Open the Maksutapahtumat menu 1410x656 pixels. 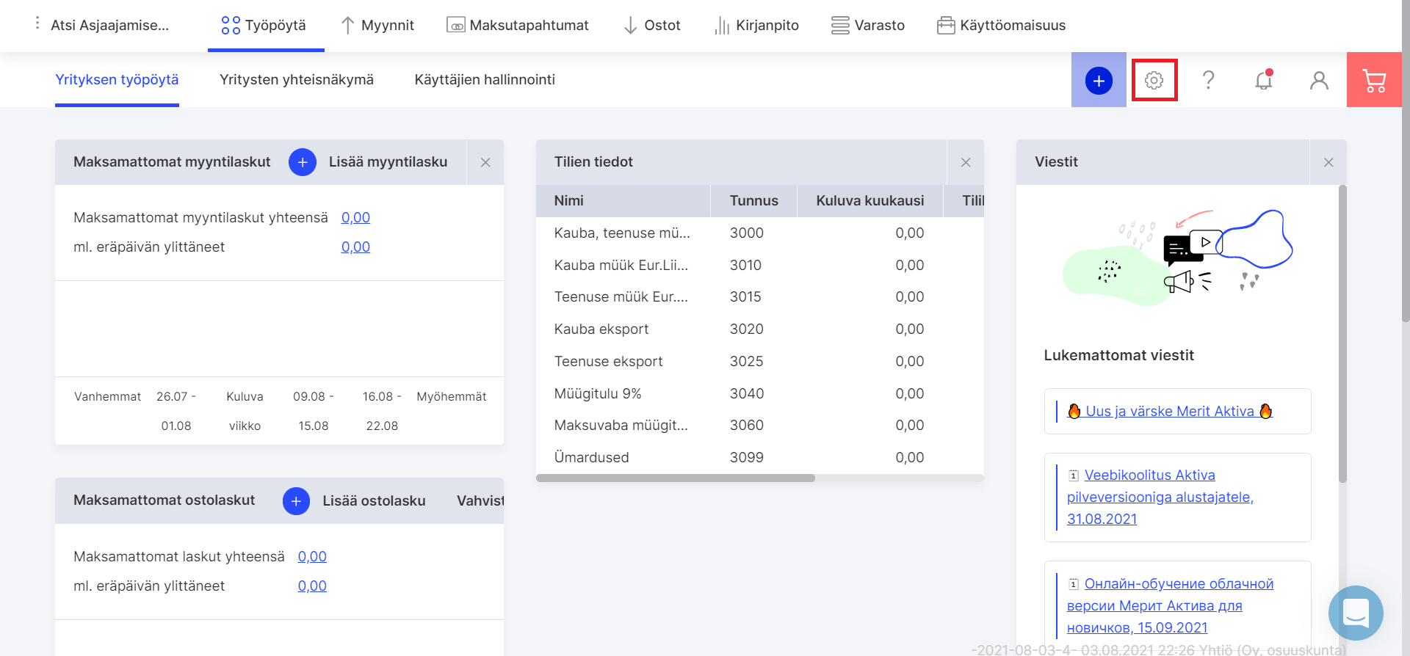pyautogui.click(x=518, y=26)
